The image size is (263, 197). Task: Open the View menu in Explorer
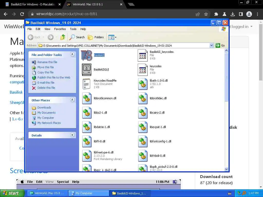pyautogui.click(x=47, y=29)
